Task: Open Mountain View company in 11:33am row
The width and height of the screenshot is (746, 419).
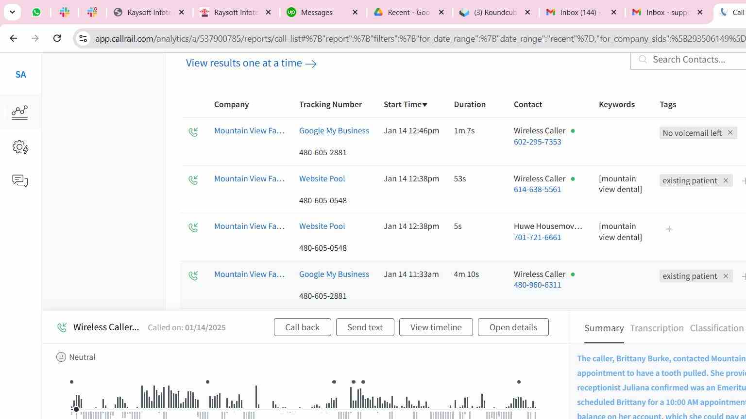Action: click(x=249, y=274)
